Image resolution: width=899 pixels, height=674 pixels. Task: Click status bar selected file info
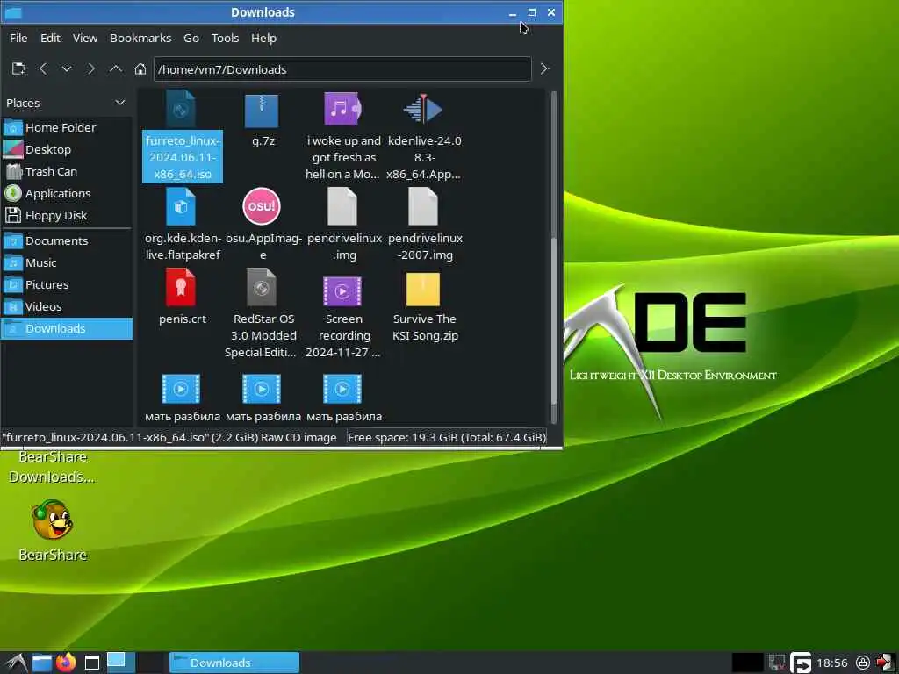click(169, 437)
